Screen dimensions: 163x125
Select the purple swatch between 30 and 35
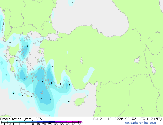58,122
